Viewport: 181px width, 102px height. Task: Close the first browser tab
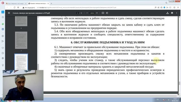(x=26, y=4)
